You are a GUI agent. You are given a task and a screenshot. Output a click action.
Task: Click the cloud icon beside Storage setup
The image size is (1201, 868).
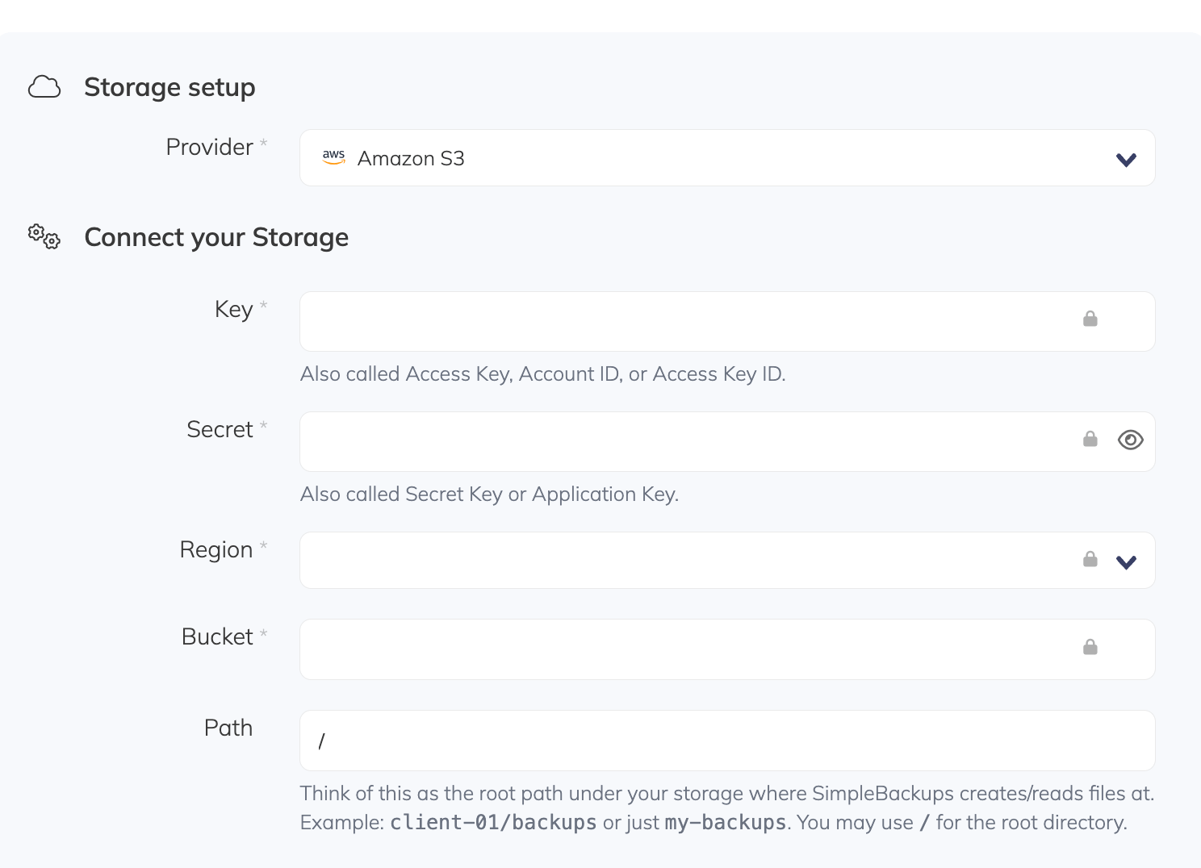pos(44,86)
